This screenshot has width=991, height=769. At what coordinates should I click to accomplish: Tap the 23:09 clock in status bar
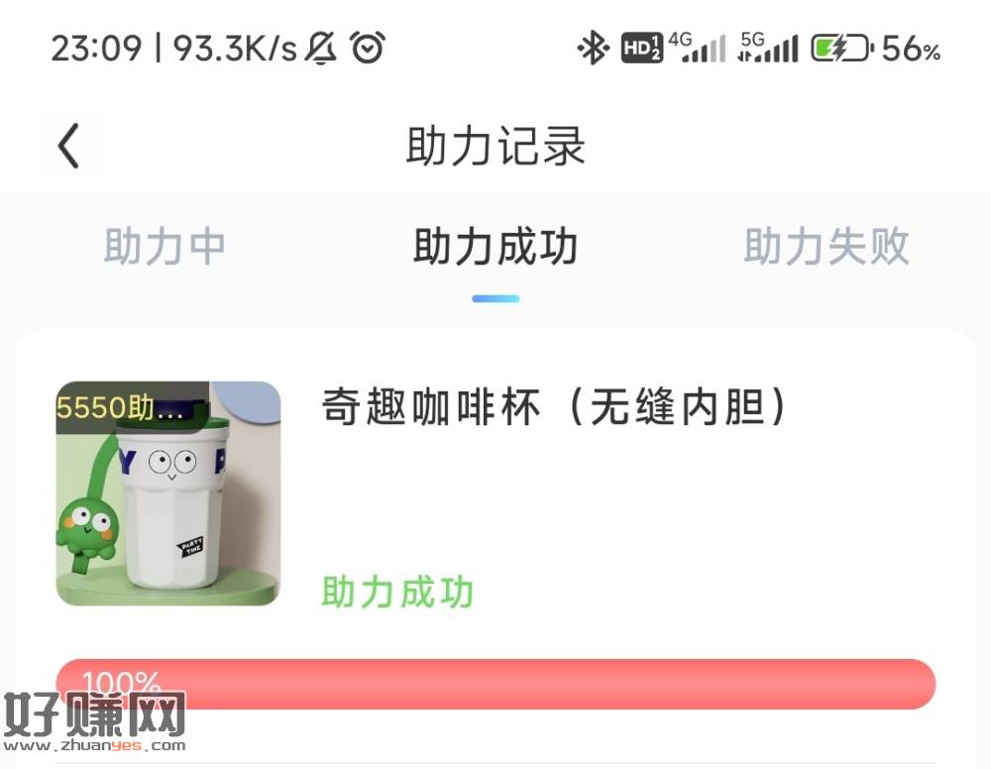point(96,48)
